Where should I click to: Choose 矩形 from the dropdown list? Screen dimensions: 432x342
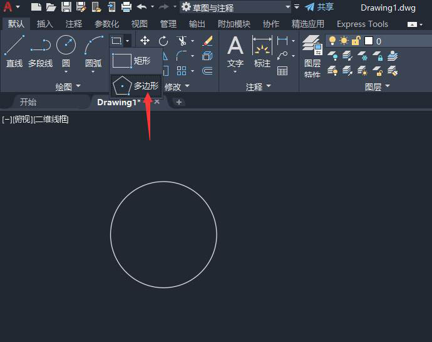136,61
